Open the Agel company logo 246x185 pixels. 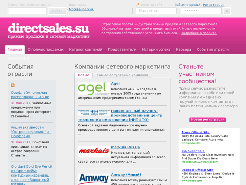pyautogui.click(x=94, y=89)
